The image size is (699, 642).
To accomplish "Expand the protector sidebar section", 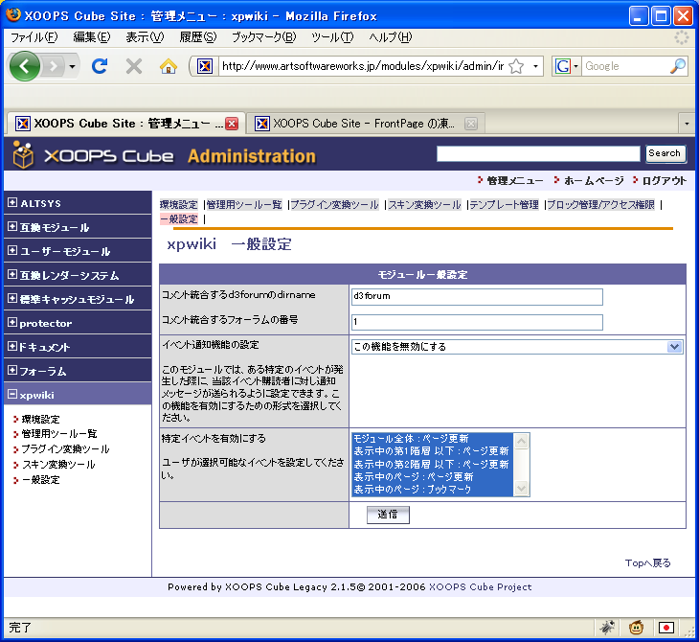I will coord(12,323).
